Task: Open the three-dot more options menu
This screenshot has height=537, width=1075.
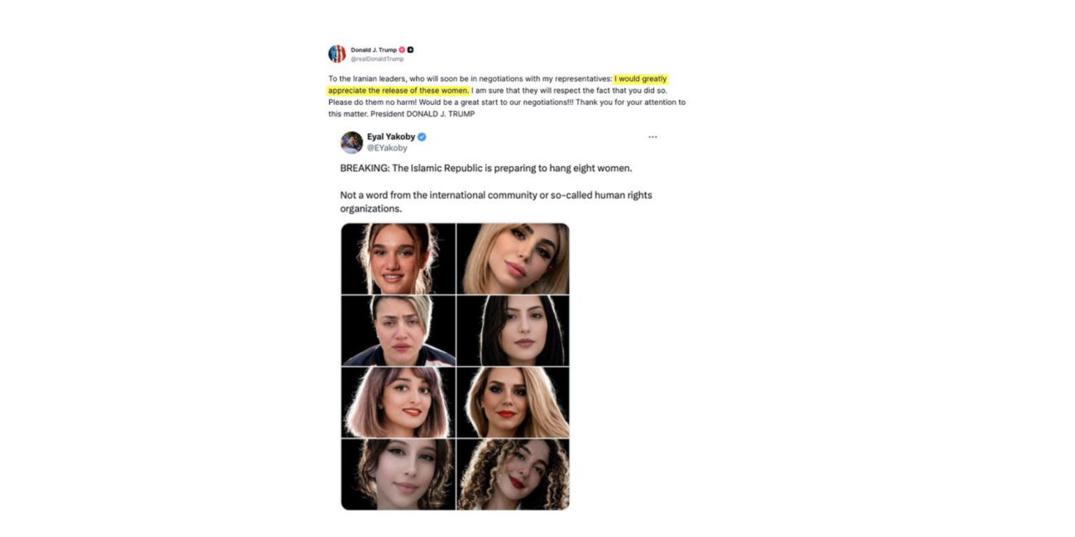Action: coord(652,137)
